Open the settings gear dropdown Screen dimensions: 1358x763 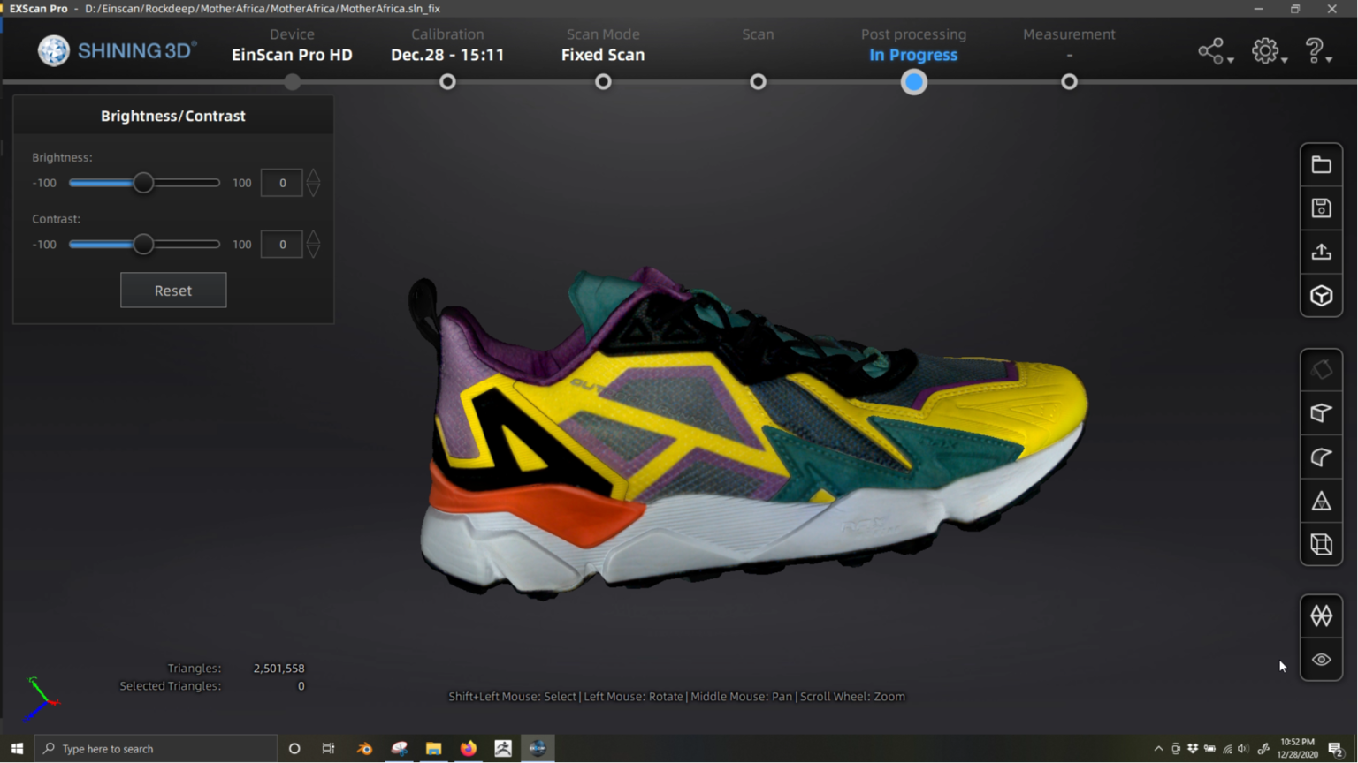pos(1269,51)
